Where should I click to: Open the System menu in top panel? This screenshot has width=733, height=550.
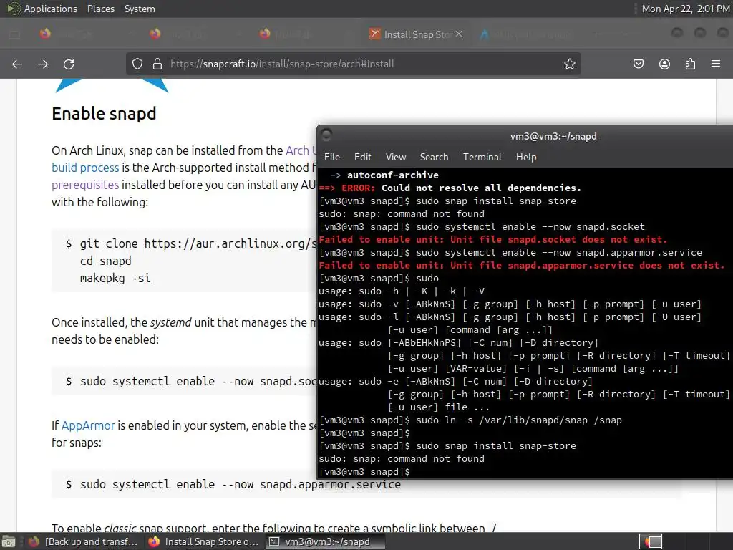(140, 9)
